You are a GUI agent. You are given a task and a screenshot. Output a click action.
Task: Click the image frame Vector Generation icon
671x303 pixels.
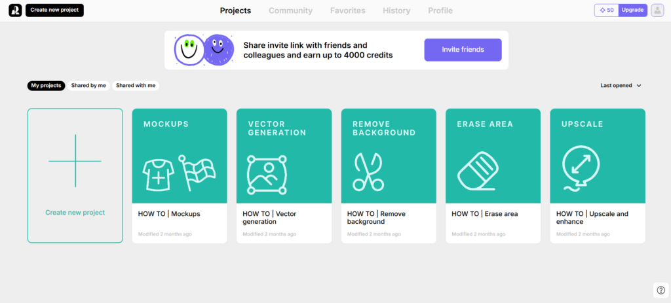(267, 174)
